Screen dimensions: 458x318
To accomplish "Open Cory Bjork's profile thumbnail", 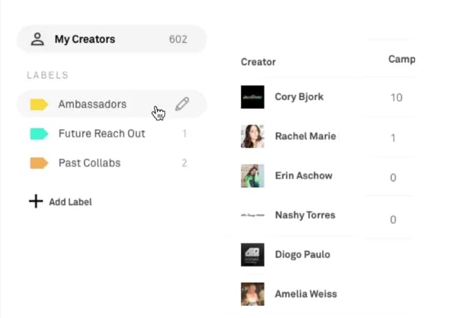I will 253,97.
